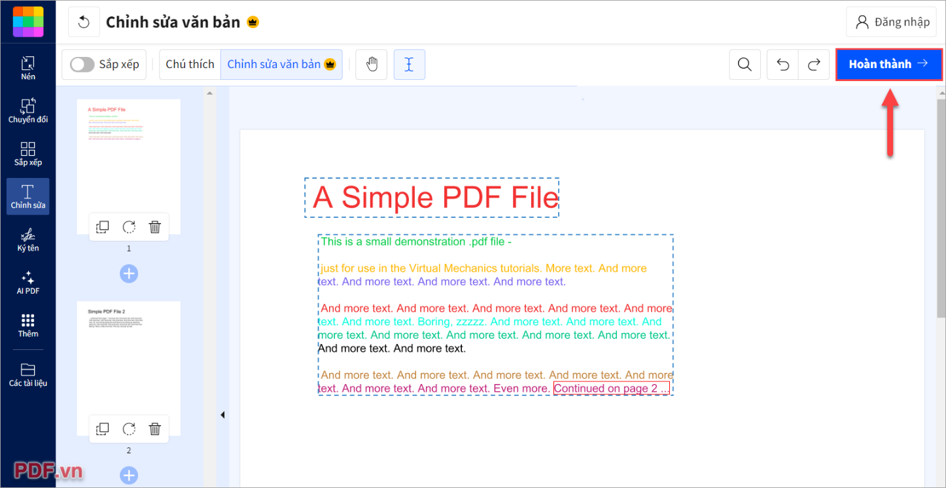The height and width of the screenshot is (488, 946).
Task: Click the thumbnail panel scroll-up arrow
Action: 209,93
